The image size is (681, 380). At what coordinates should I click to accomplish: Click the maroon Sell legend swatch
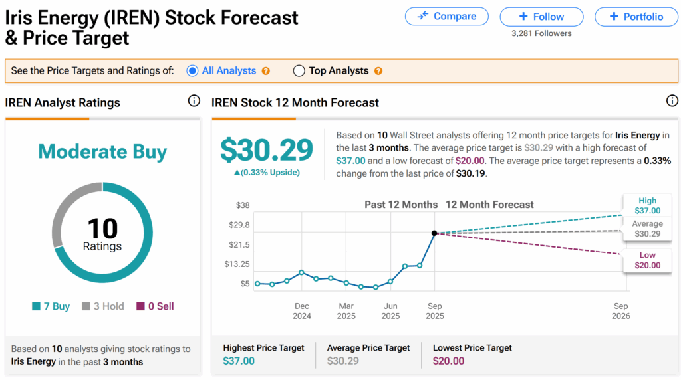(140, 306)
